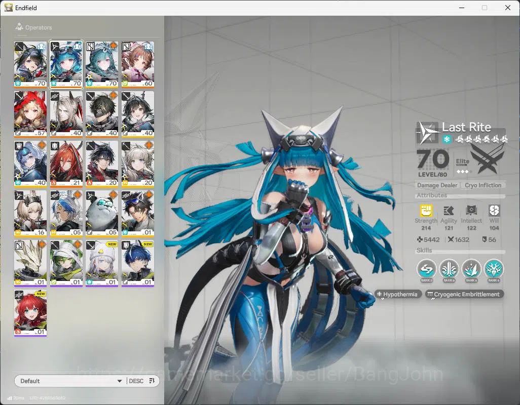Select the white spiky dragon operator card
This screenshot has height=405, width=520.
click(30, 263)
